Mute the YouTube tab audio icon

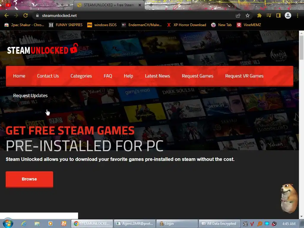(x=62, y=5)
